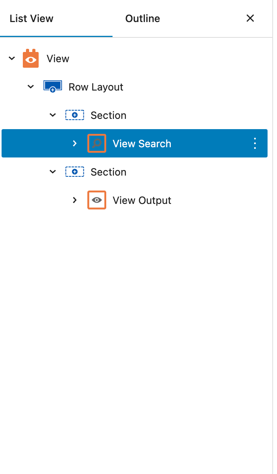Image resolution: width=277 pixels, height=474 pixels.
Task: Collapse the second Section item
Action: click(x=53, y=172)
